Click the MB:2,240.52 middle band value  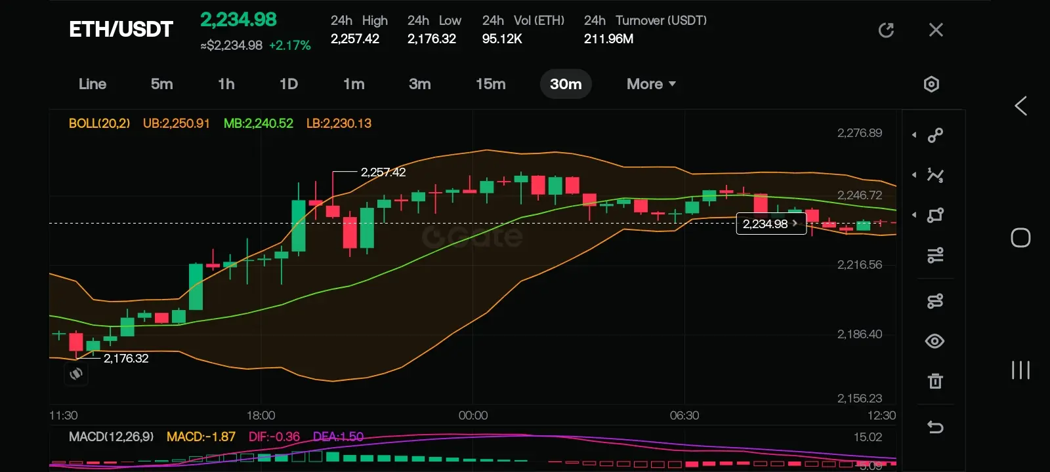coord(259,123)
